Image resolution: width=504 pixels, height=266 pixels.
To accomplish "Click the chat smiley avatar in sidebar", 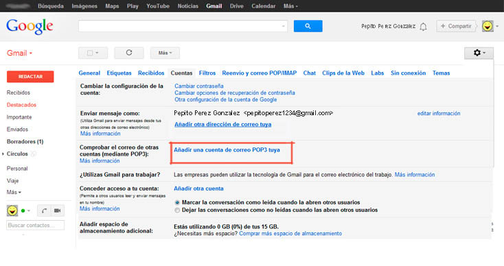I will pyautogui.click(x=12, y=210).
